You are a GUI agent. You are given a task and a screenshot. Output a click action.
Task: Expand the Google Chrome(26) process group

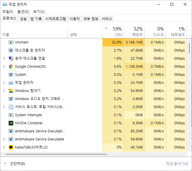click(x=4, y=67)
